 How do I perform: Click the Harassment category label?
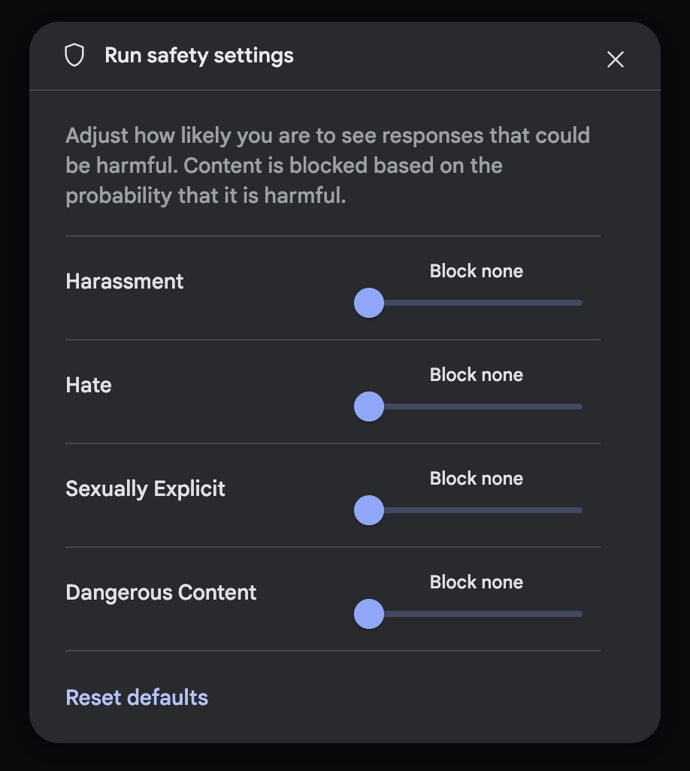click(x=125, y=282)
